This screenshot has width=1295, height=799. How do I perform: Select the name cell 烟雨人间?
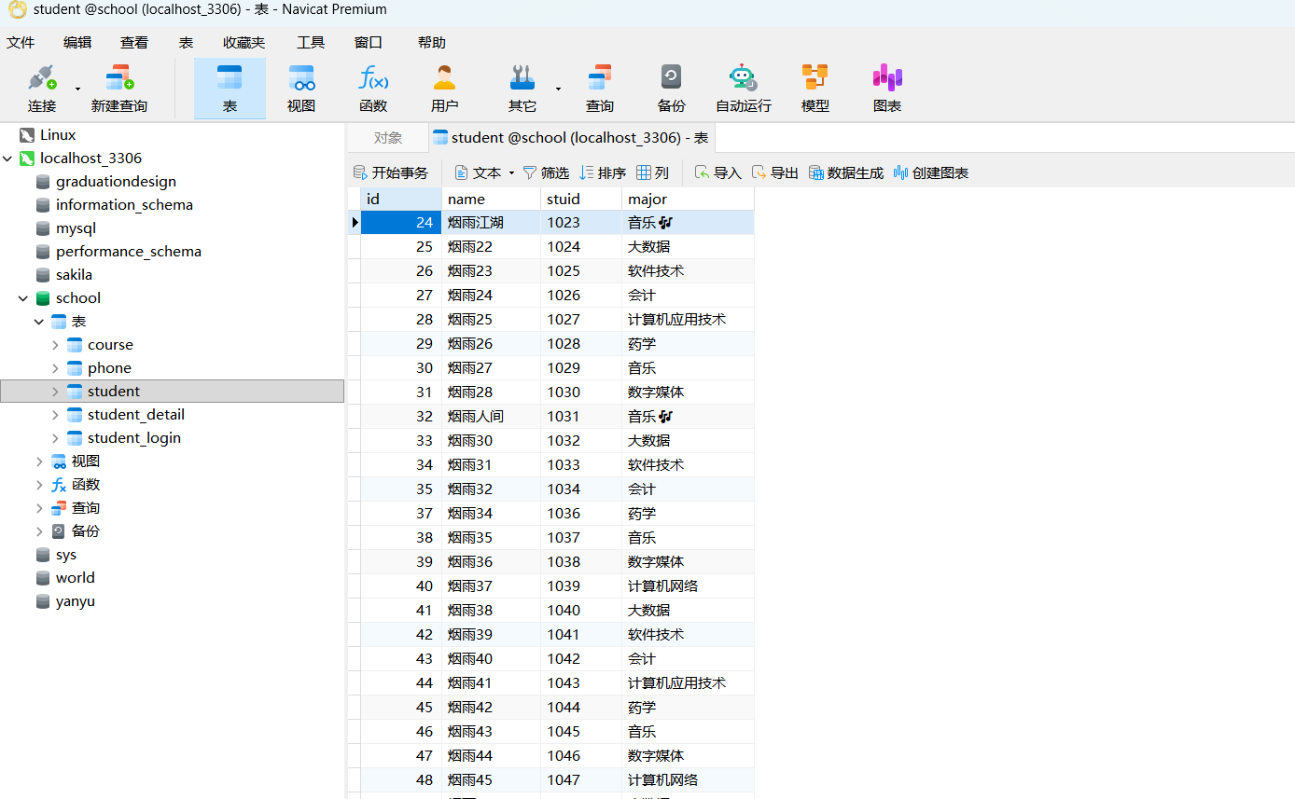pos(492,417)
